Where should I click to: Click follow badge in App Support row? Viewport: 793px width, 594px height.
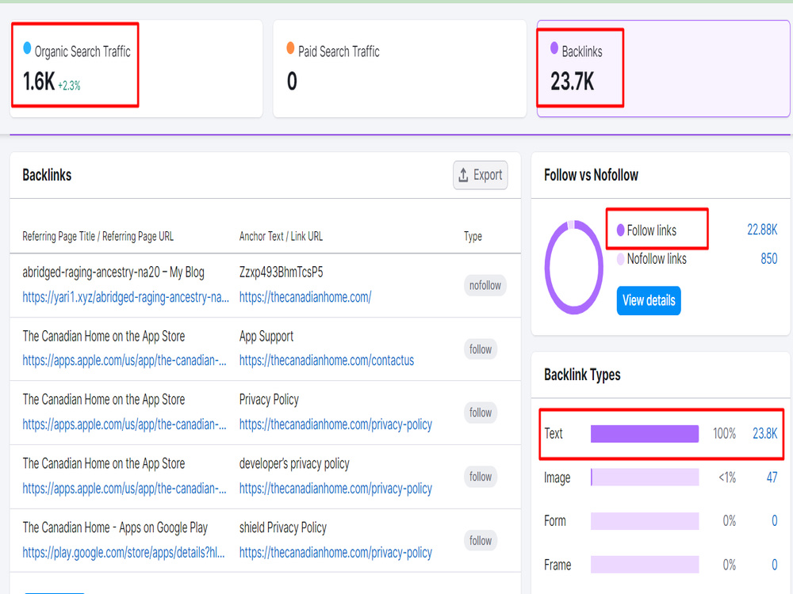point(480,349)
